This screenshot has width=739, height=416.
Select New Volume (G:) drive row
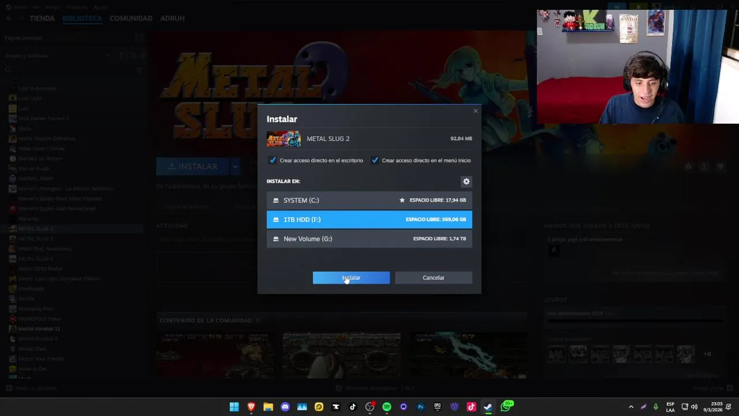369,239
